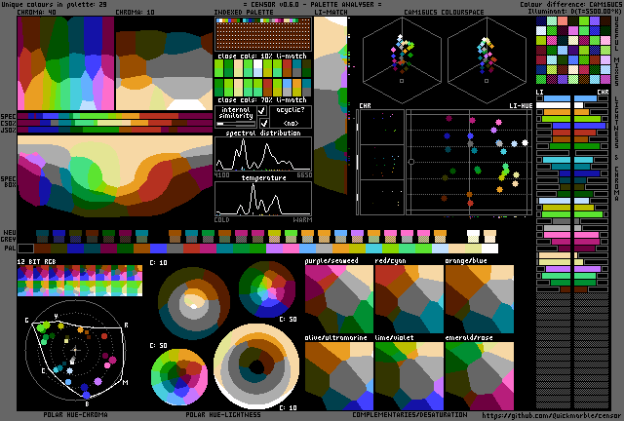This screenshot has height=421, width=624.
Task: Open the github.com/quickmarble/censor link
Action: click(550, 414)
